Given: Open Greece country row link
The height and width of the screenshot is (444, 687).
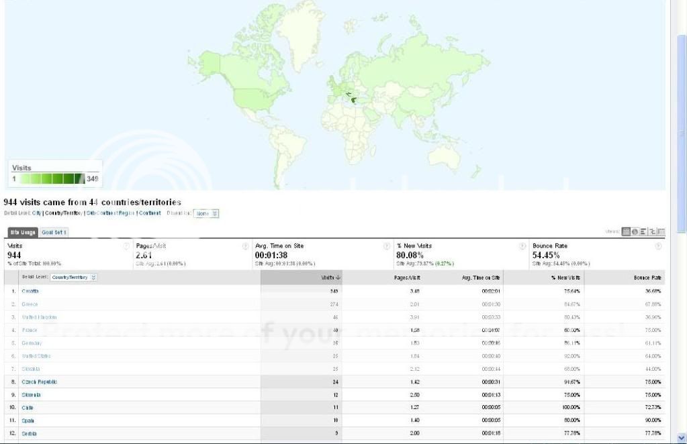Looking at the screenshot, I should point(30,304).
